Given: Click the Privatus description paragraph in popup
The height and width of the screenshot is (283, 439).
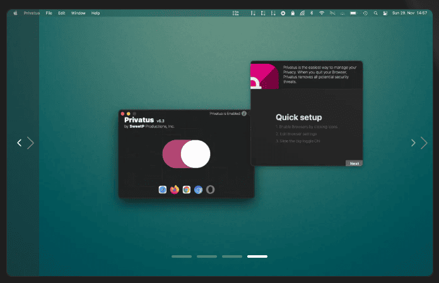Looking at the screenshot, I should 319,75.
